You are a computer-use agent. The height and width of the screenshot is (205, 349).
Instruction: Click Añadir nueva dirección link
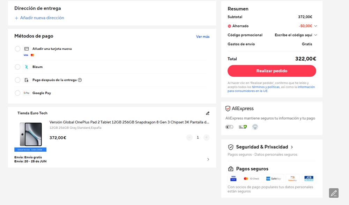[42, 18]
